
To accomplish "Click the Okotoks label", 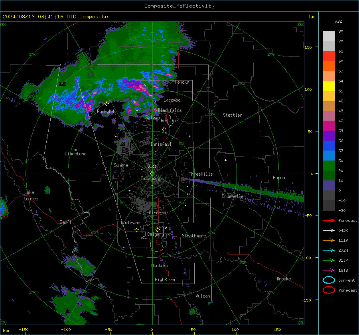I will (160, 266).
